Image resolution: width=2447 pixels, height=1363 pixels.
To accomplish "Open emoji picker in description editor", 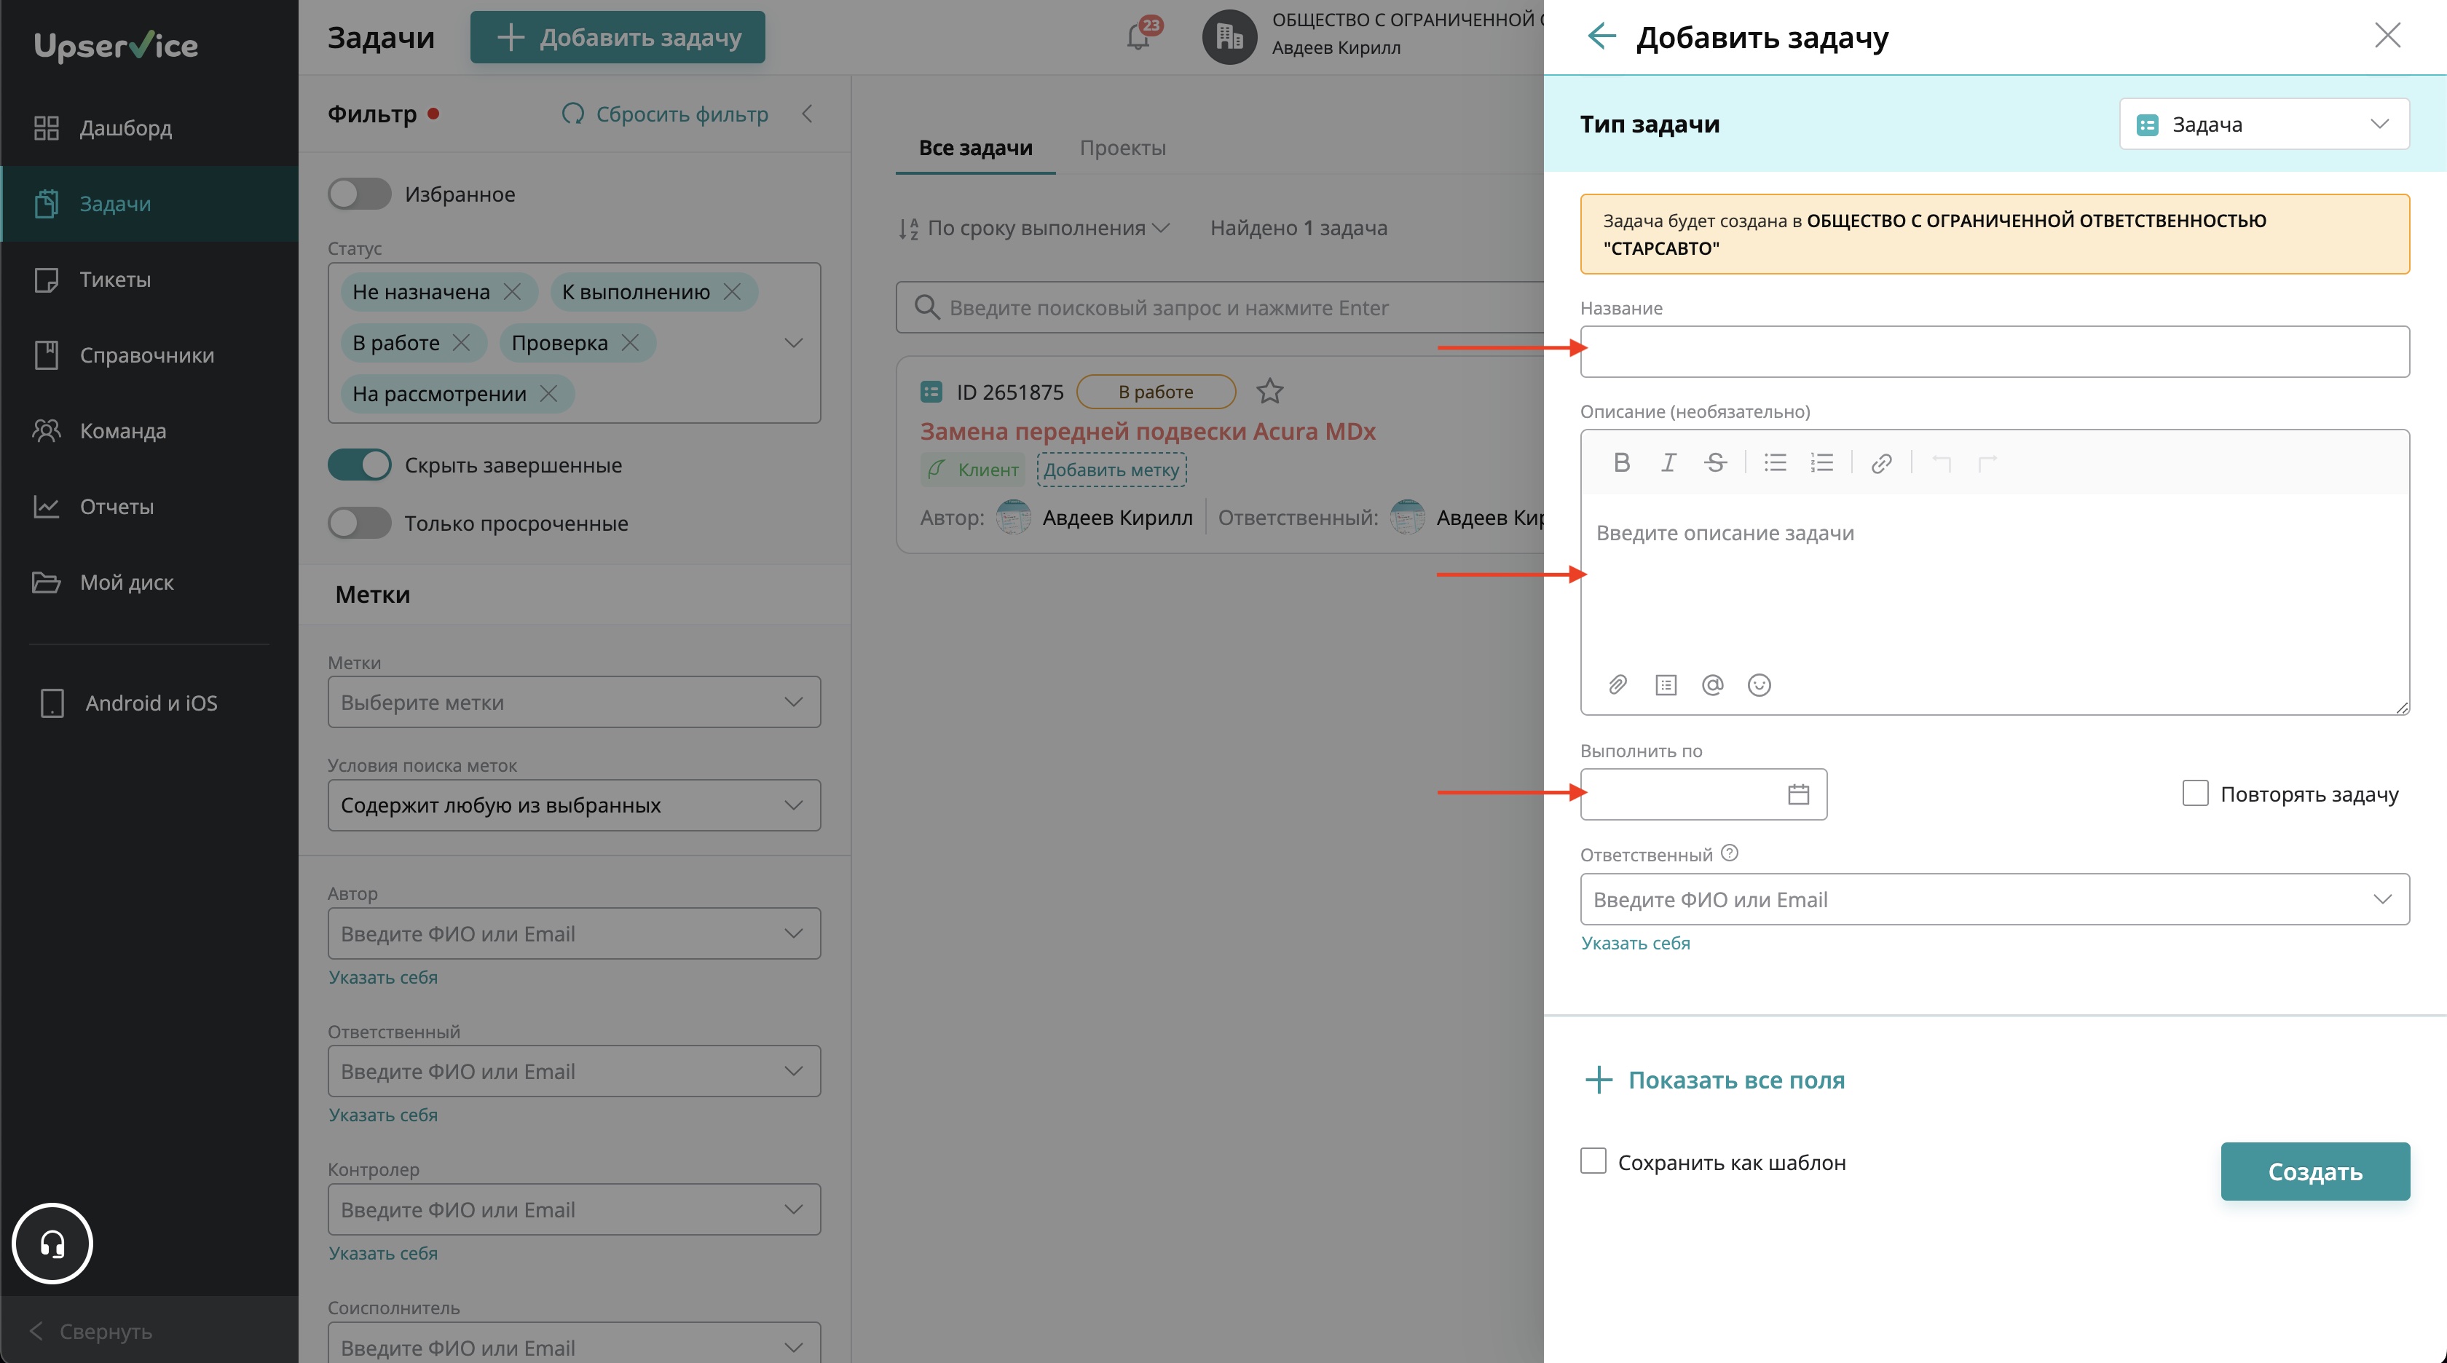I will 1760,685.
